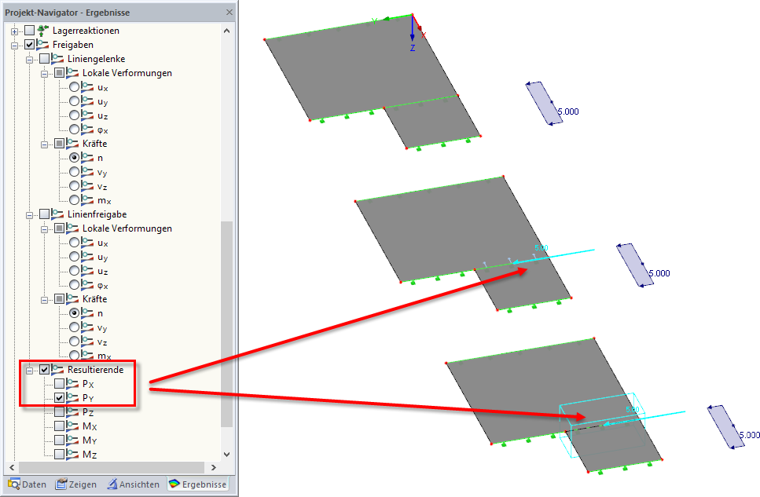Click the tree scroll-down arrow
The width and height of the screenshot is (760, 497).
(227, 455)
